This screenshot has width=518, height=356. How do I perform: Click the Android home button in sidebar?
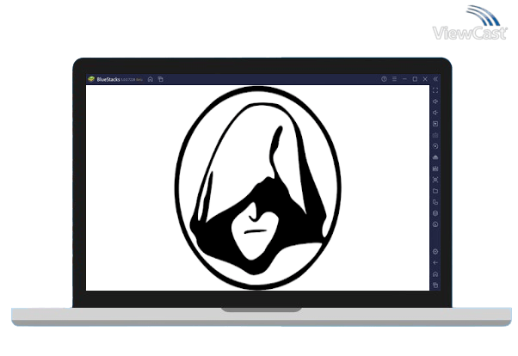pyautogui.click(x=435, y=274)
